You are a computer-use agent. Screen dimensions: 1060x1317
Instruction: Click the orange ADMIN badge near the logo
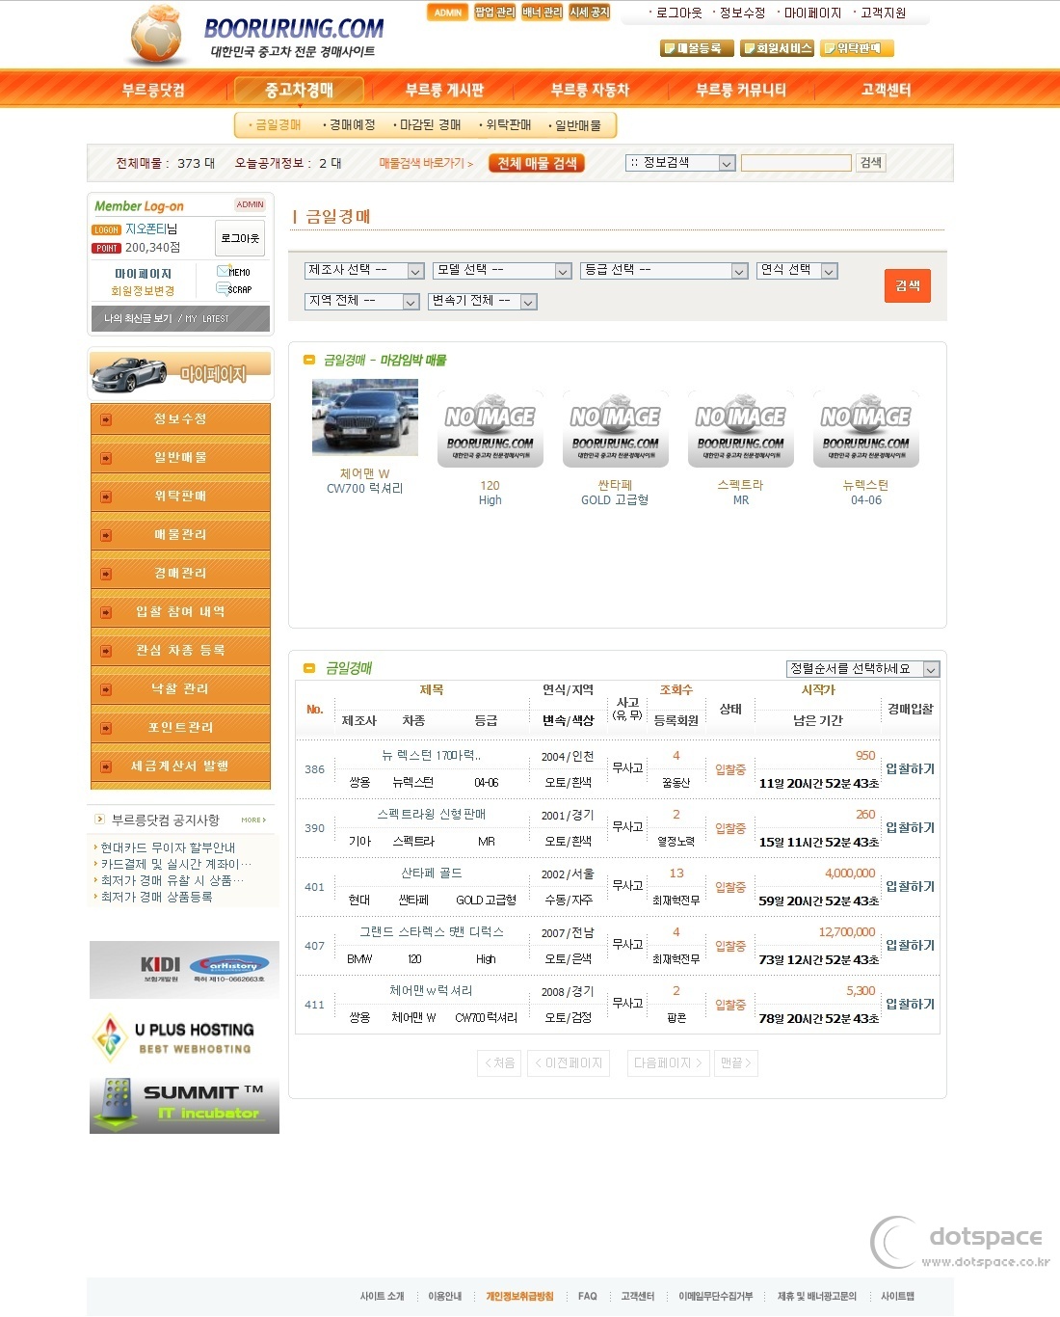click(x=446, y=13)
